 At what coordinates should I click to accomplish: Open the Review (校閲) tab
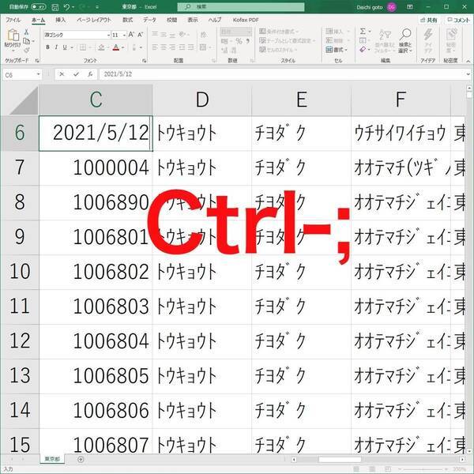(171, 20)
